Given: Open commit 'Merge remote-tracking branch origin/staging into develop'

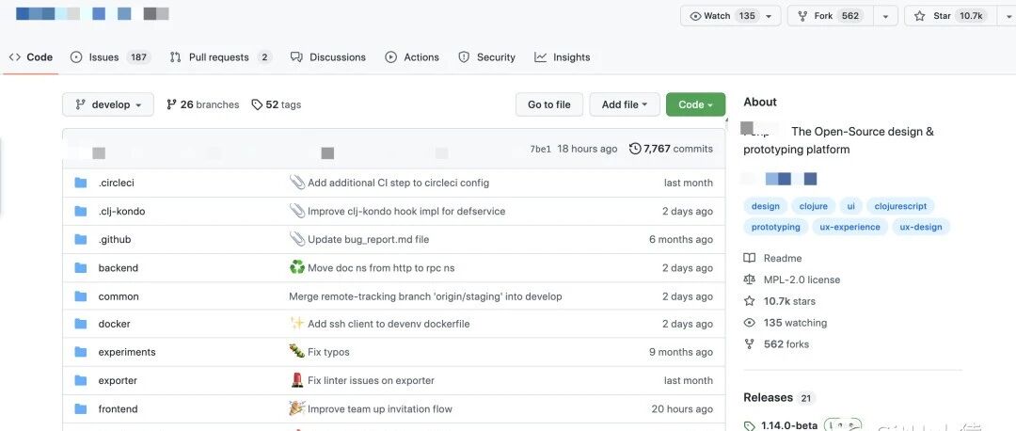Looking at the screenshot, I should pos(425,296).
